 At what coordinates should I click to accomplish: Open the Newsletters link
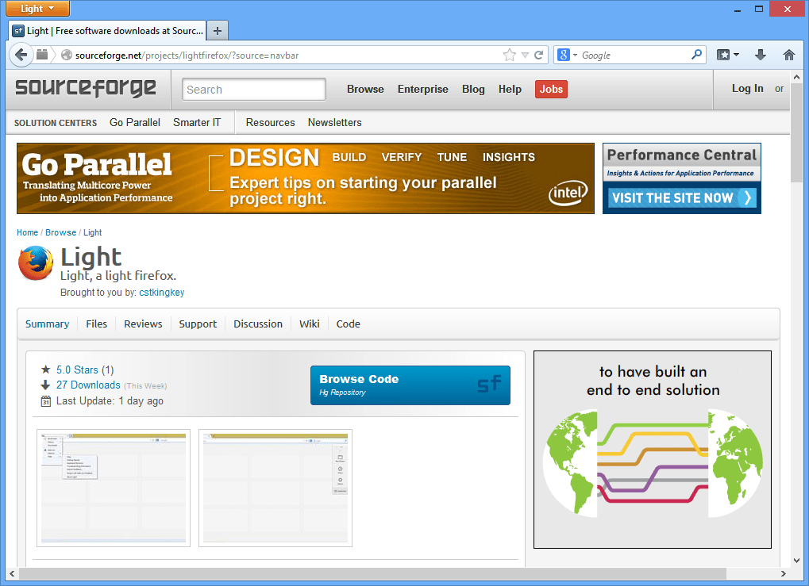click(334, 123)
